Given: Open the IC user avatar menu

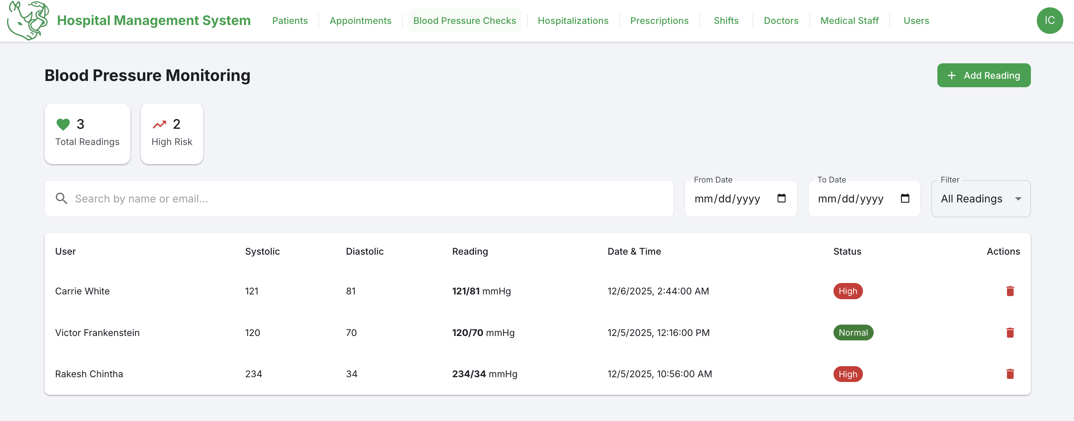Looking at the screenshot, I should point(1049,20).
